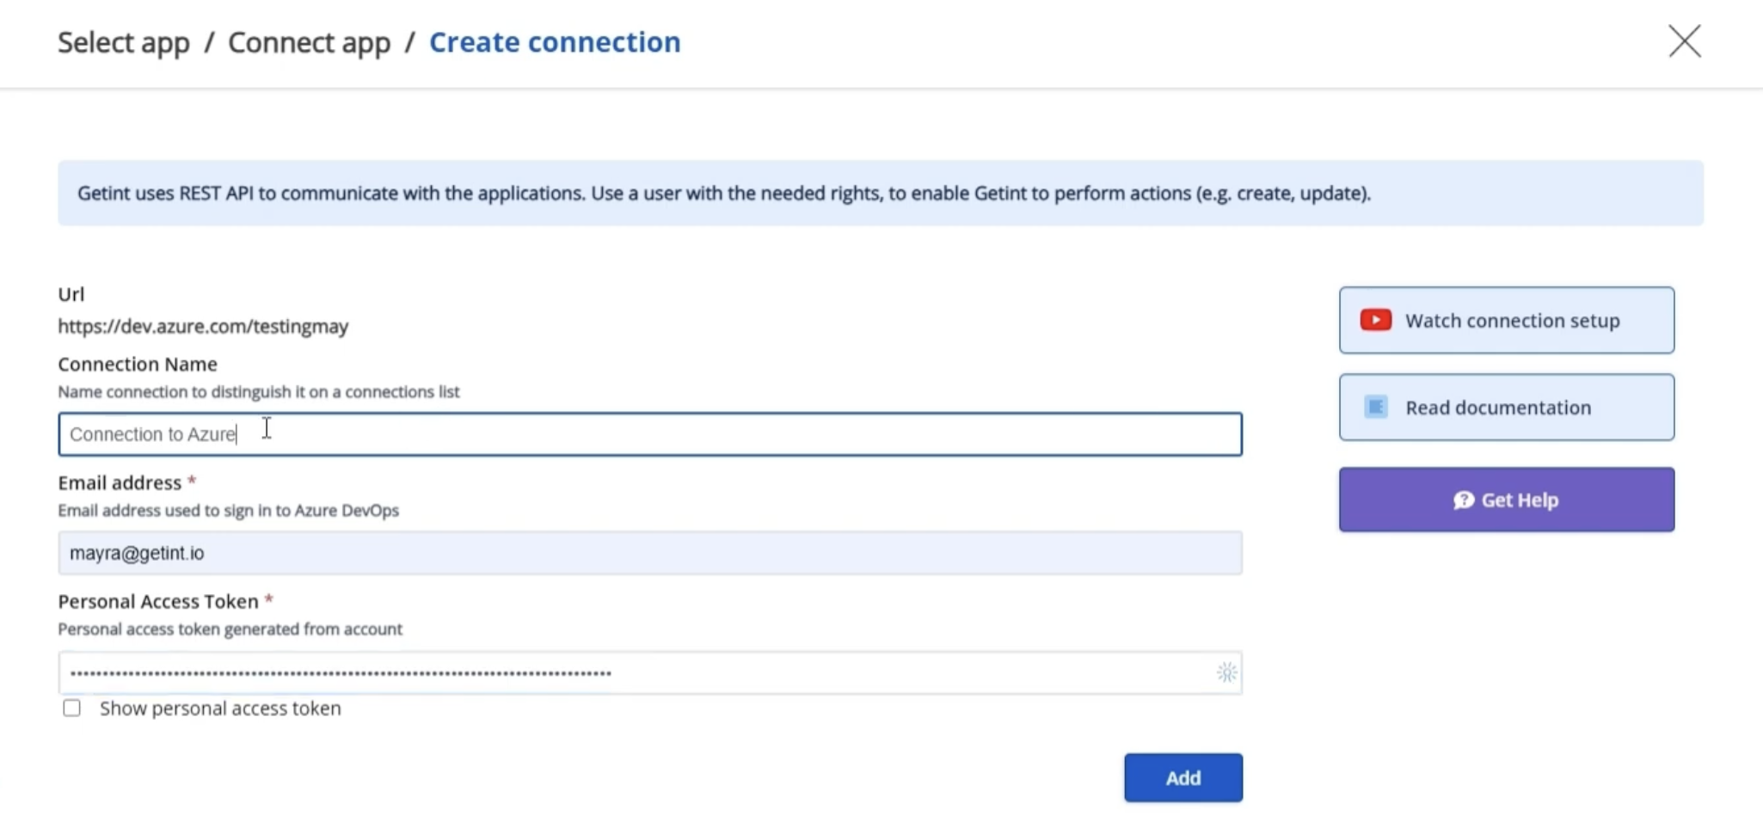Enable Show personal access token checkbox
The width and height of the screenshot is (1763, 829).
(71, 708)
